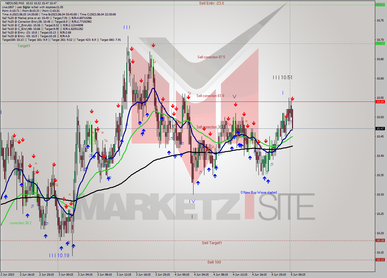Image resolution: width=387 pixels, height=278 pixels.
Task: Click the green 'correction 38.2' label
Action: 21,223
